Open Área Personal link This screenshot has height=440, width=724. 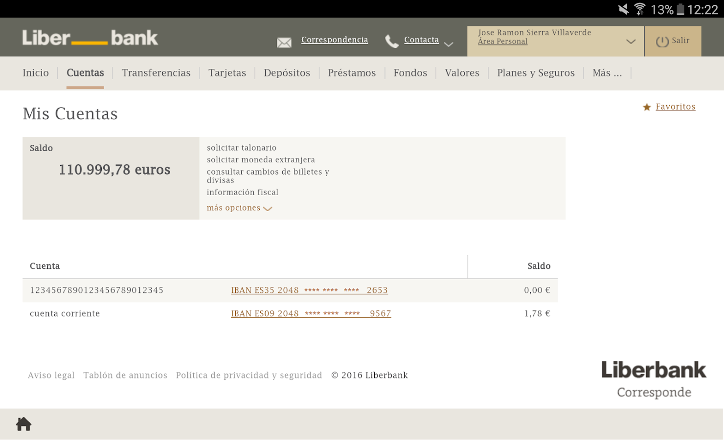[503, 42]
